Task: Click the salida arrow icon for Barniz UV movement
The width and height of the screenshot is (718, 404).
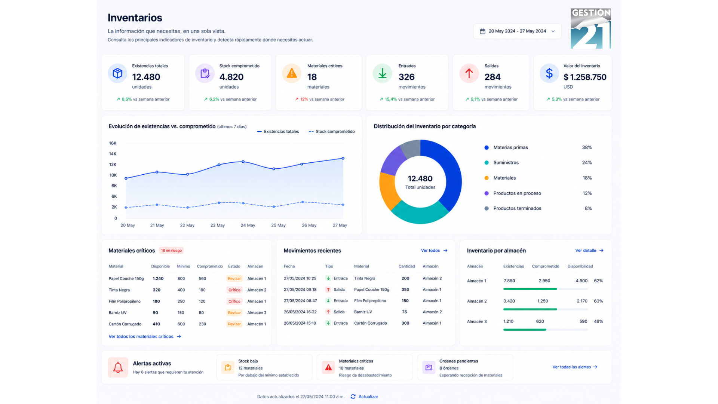Action: 328,312
